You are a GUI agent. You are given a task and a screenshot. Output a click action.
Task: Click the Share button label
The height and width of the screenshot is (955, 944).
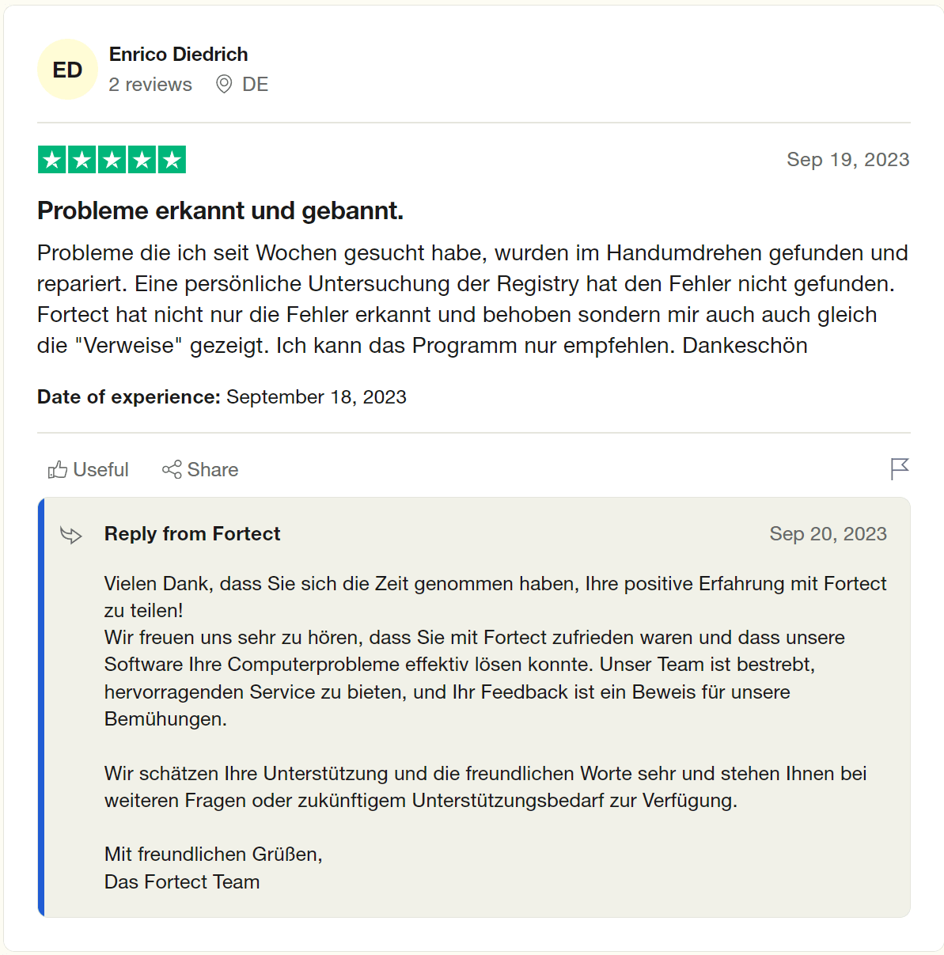[x=212, y=470]
